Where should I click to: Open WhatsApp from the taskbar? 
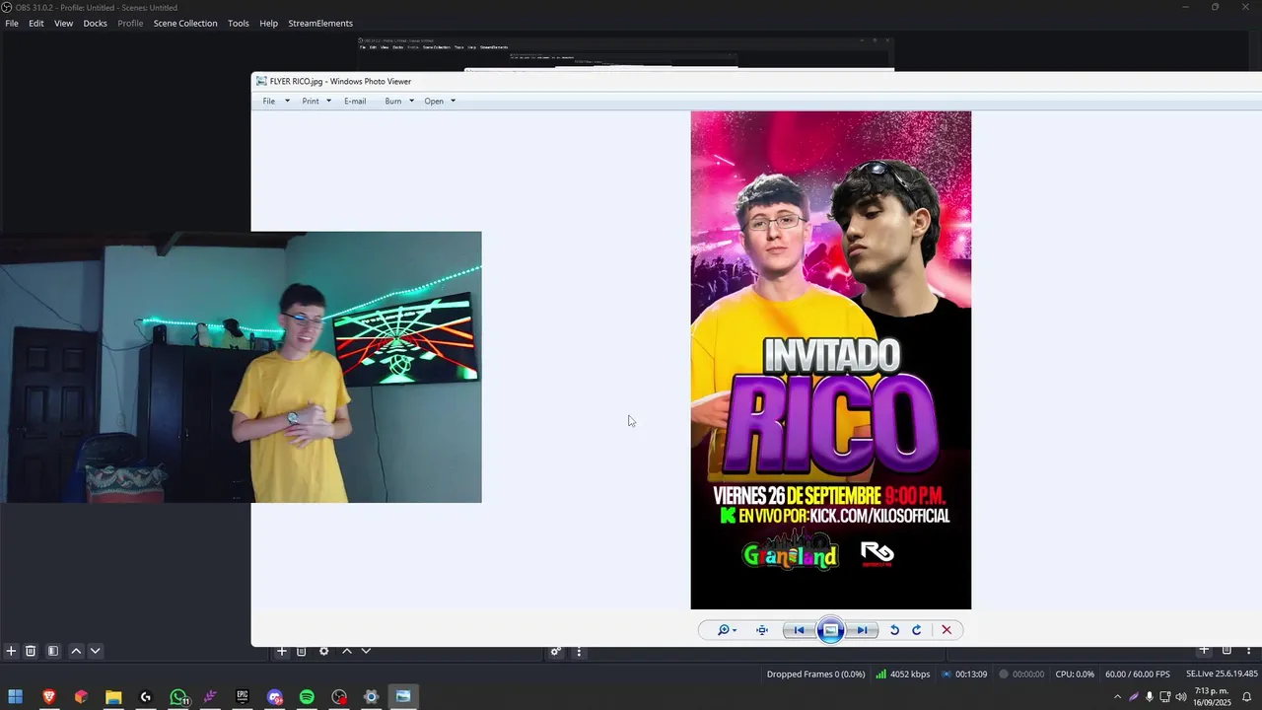[178, 697]
